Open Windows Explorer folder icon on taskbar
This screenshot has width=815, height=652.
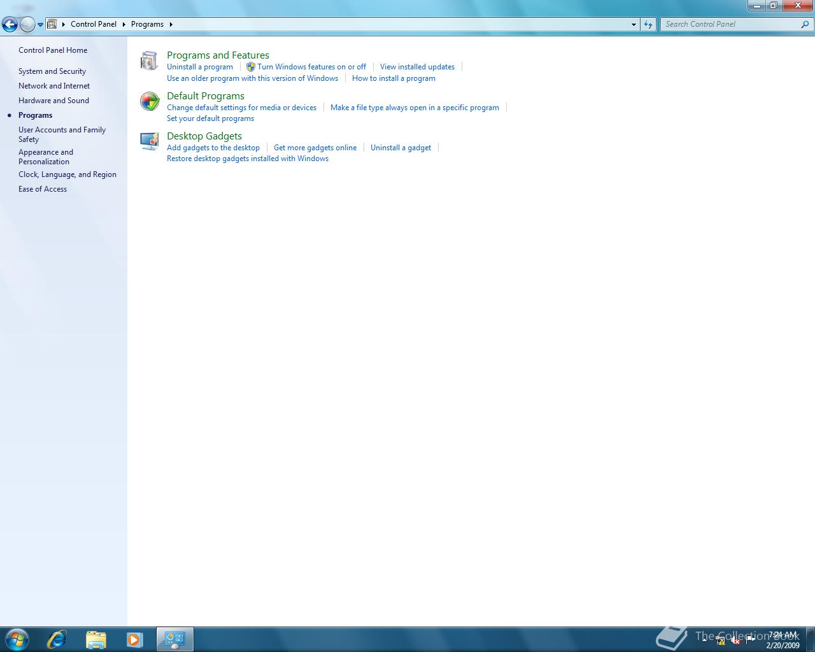point(96,639)
